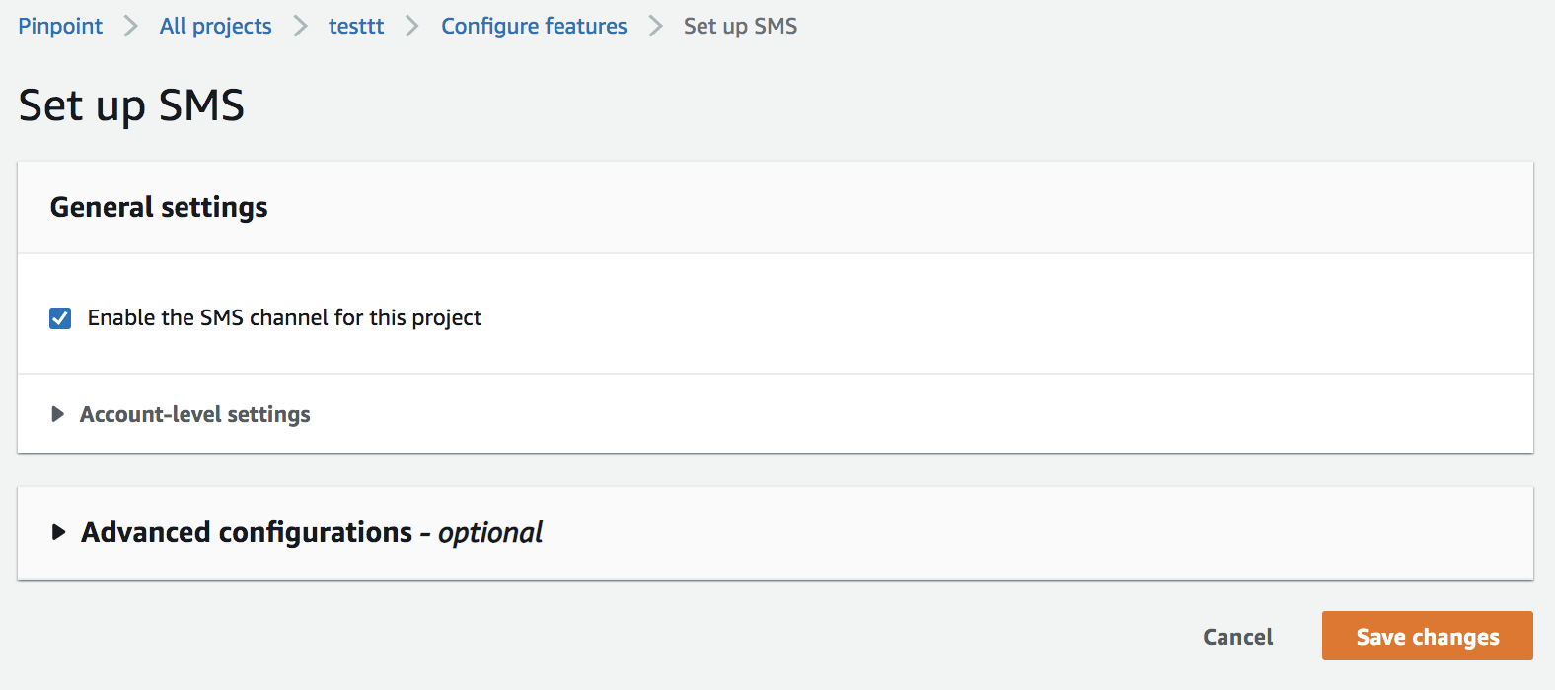Click the chevron after Configure features breadcrumb
1555x690 pixels.
tap(655, 27)
